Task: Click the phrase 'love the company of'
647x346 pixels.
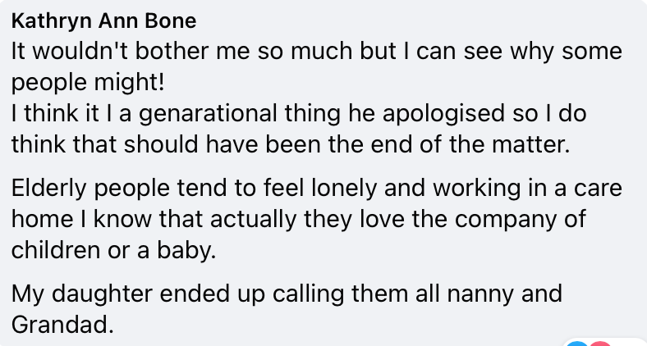Action: [473, 219]
